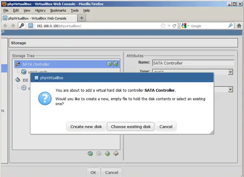Click the Storage section heading
The height and width of the screenshot is (177, 244).
click(x=19, y=43)
